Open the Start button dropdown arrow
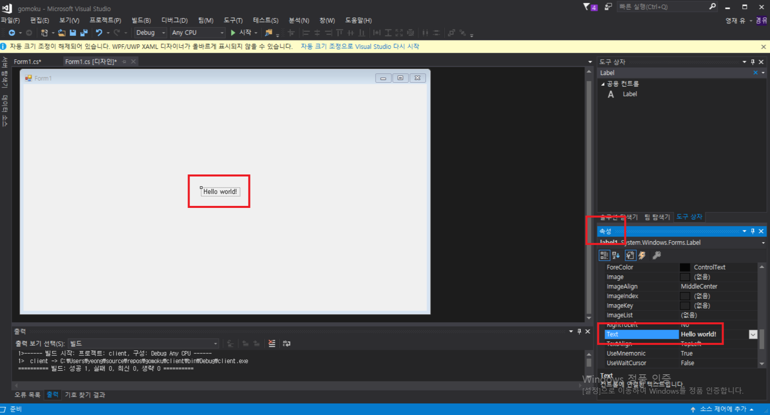This screenshot has width=770, height=415. click(x=256, y=33)
